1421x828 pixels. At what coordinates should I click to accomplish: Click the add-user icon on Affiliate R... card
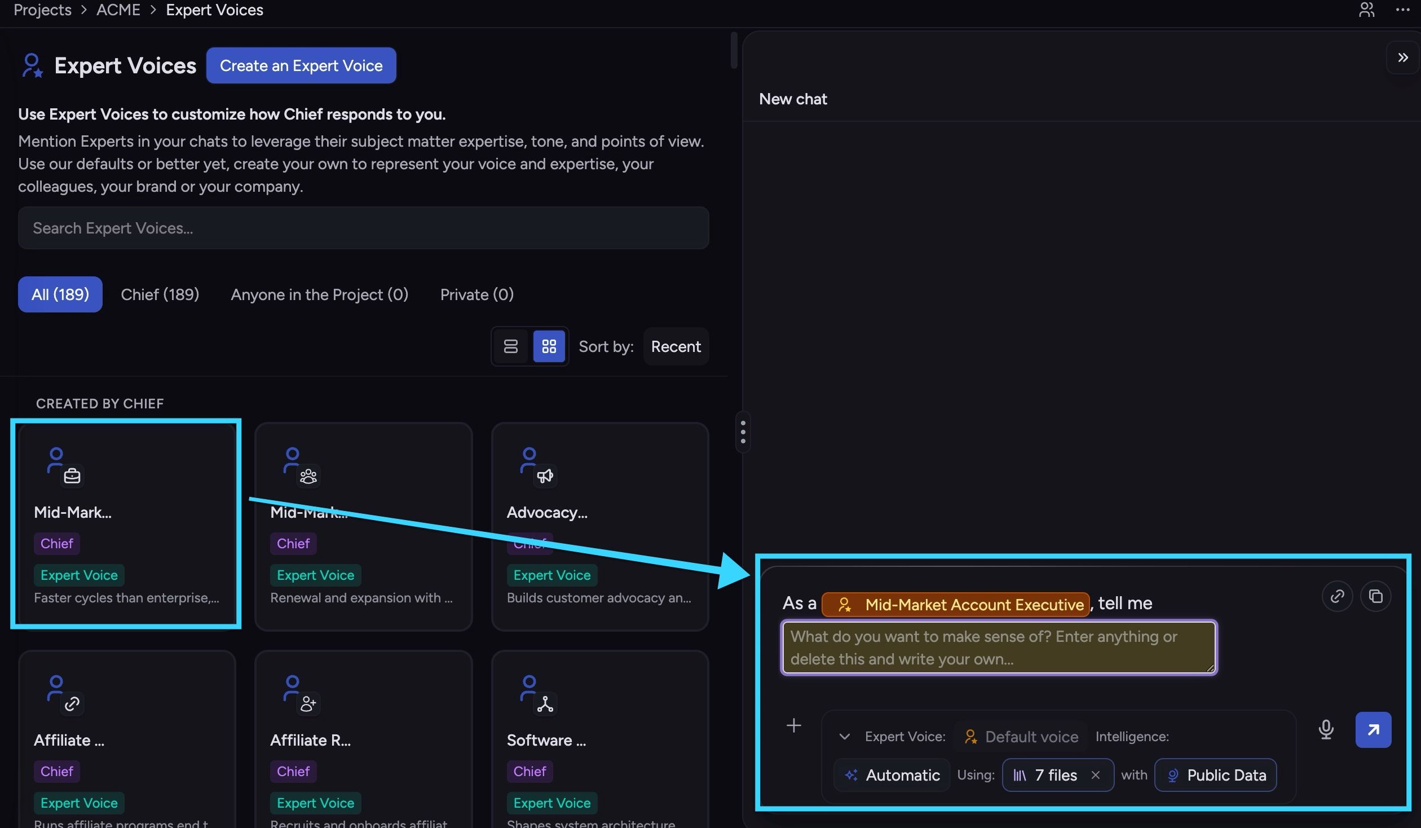[x=308, y=704]
